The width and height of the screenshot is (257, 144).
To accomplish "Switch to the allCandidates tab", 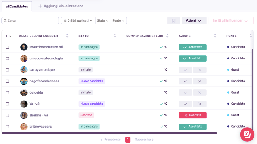I will coord(17,6).
